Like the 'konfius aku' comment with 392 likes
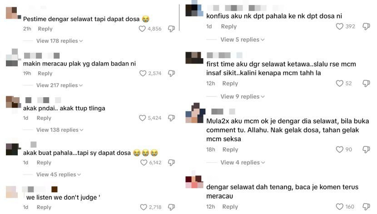 (x=339, y=26)
